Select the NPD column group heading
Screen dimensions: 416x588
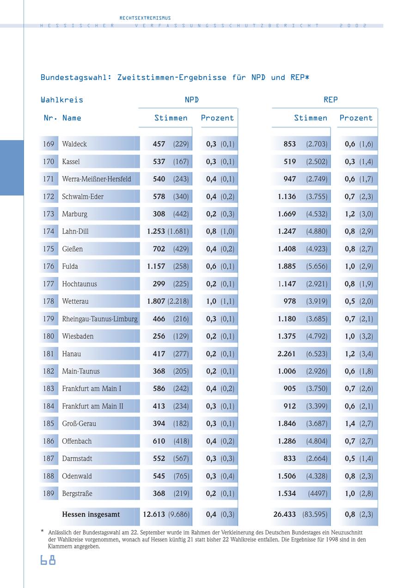coord(192,99)
